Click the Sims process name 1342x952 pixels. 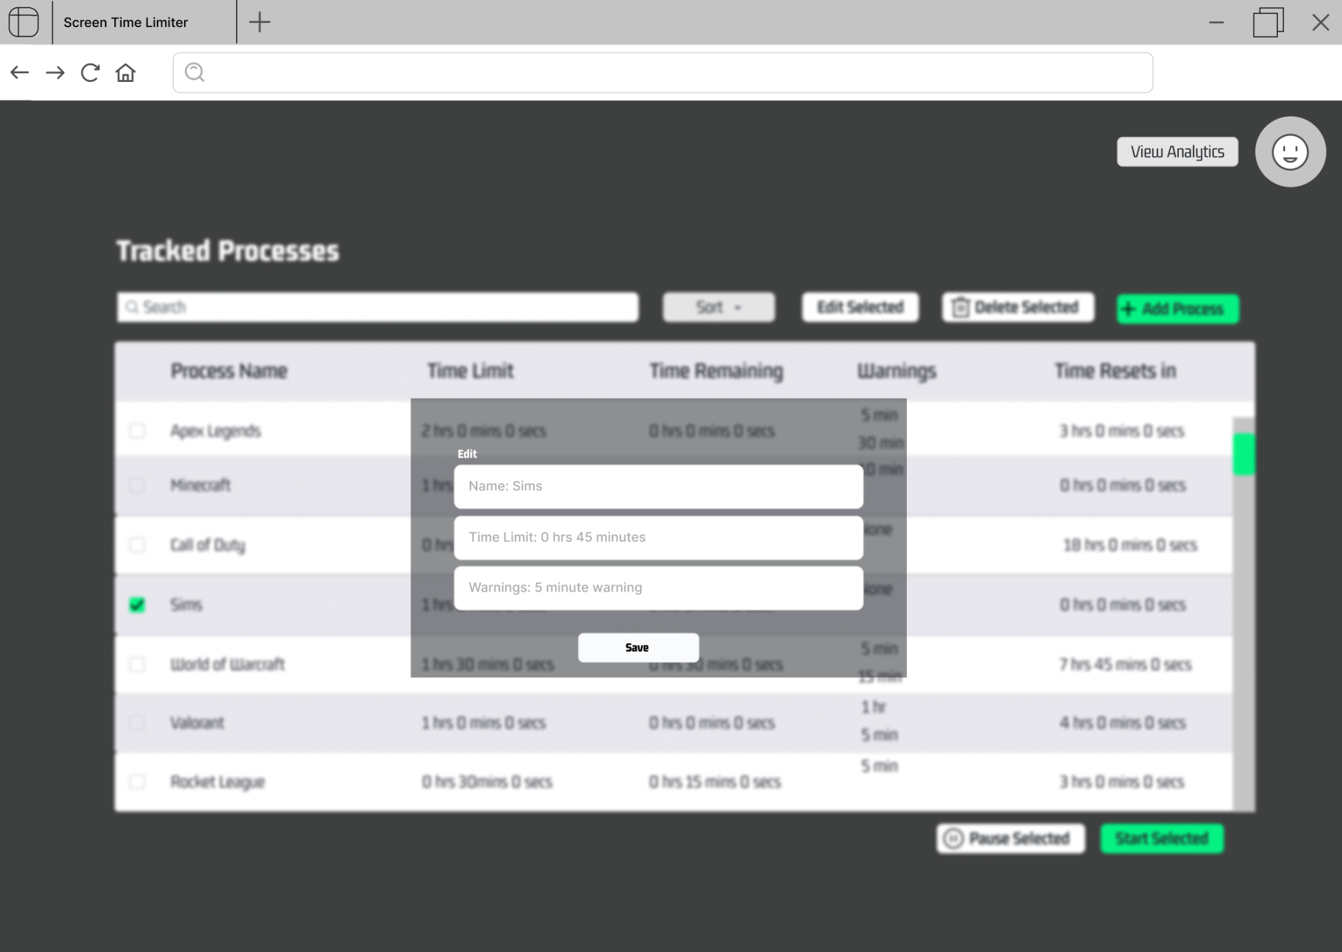pyautogui.click(x=186, y=604)
